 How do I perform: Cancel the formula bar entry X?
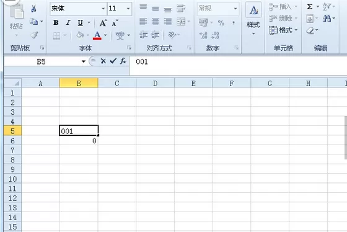[x=103, y=61]
